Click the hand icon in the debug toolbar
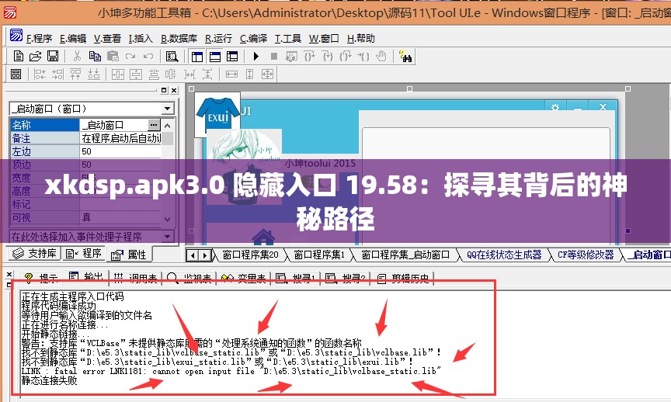This screenshot has height=402, width=671. click(x=381, y=56)
